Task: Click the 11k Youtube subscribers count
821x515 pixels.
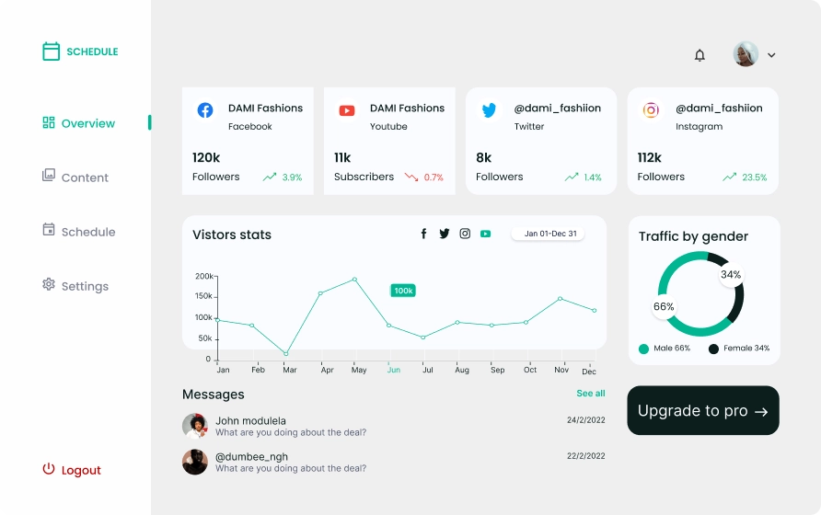Action: click(x=342, y=157)
